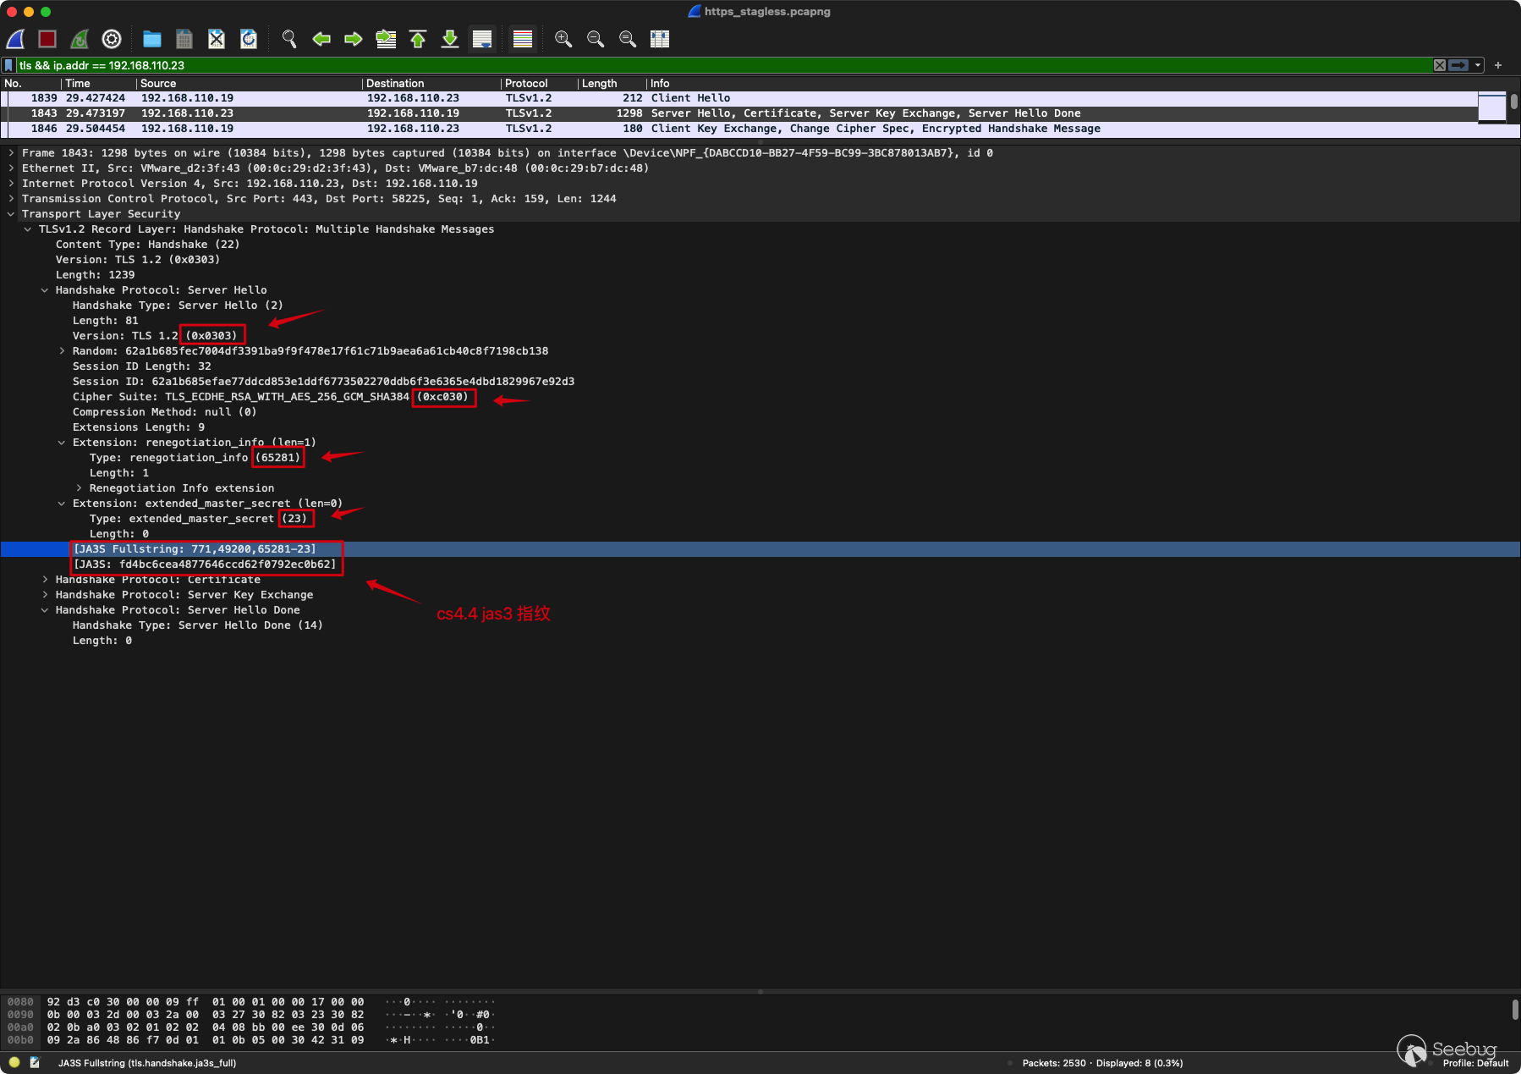
Task: Jump to the last packet
Action: 450,39
